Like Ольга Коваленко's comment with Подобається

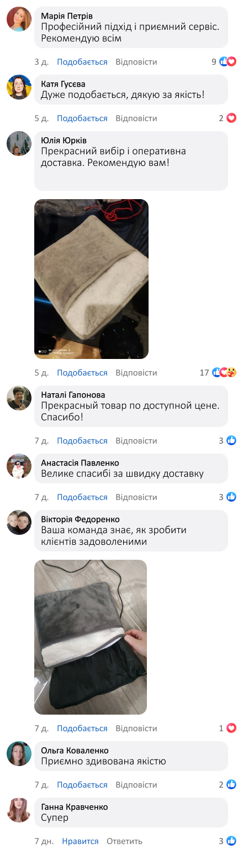click(x=82, y=784)
